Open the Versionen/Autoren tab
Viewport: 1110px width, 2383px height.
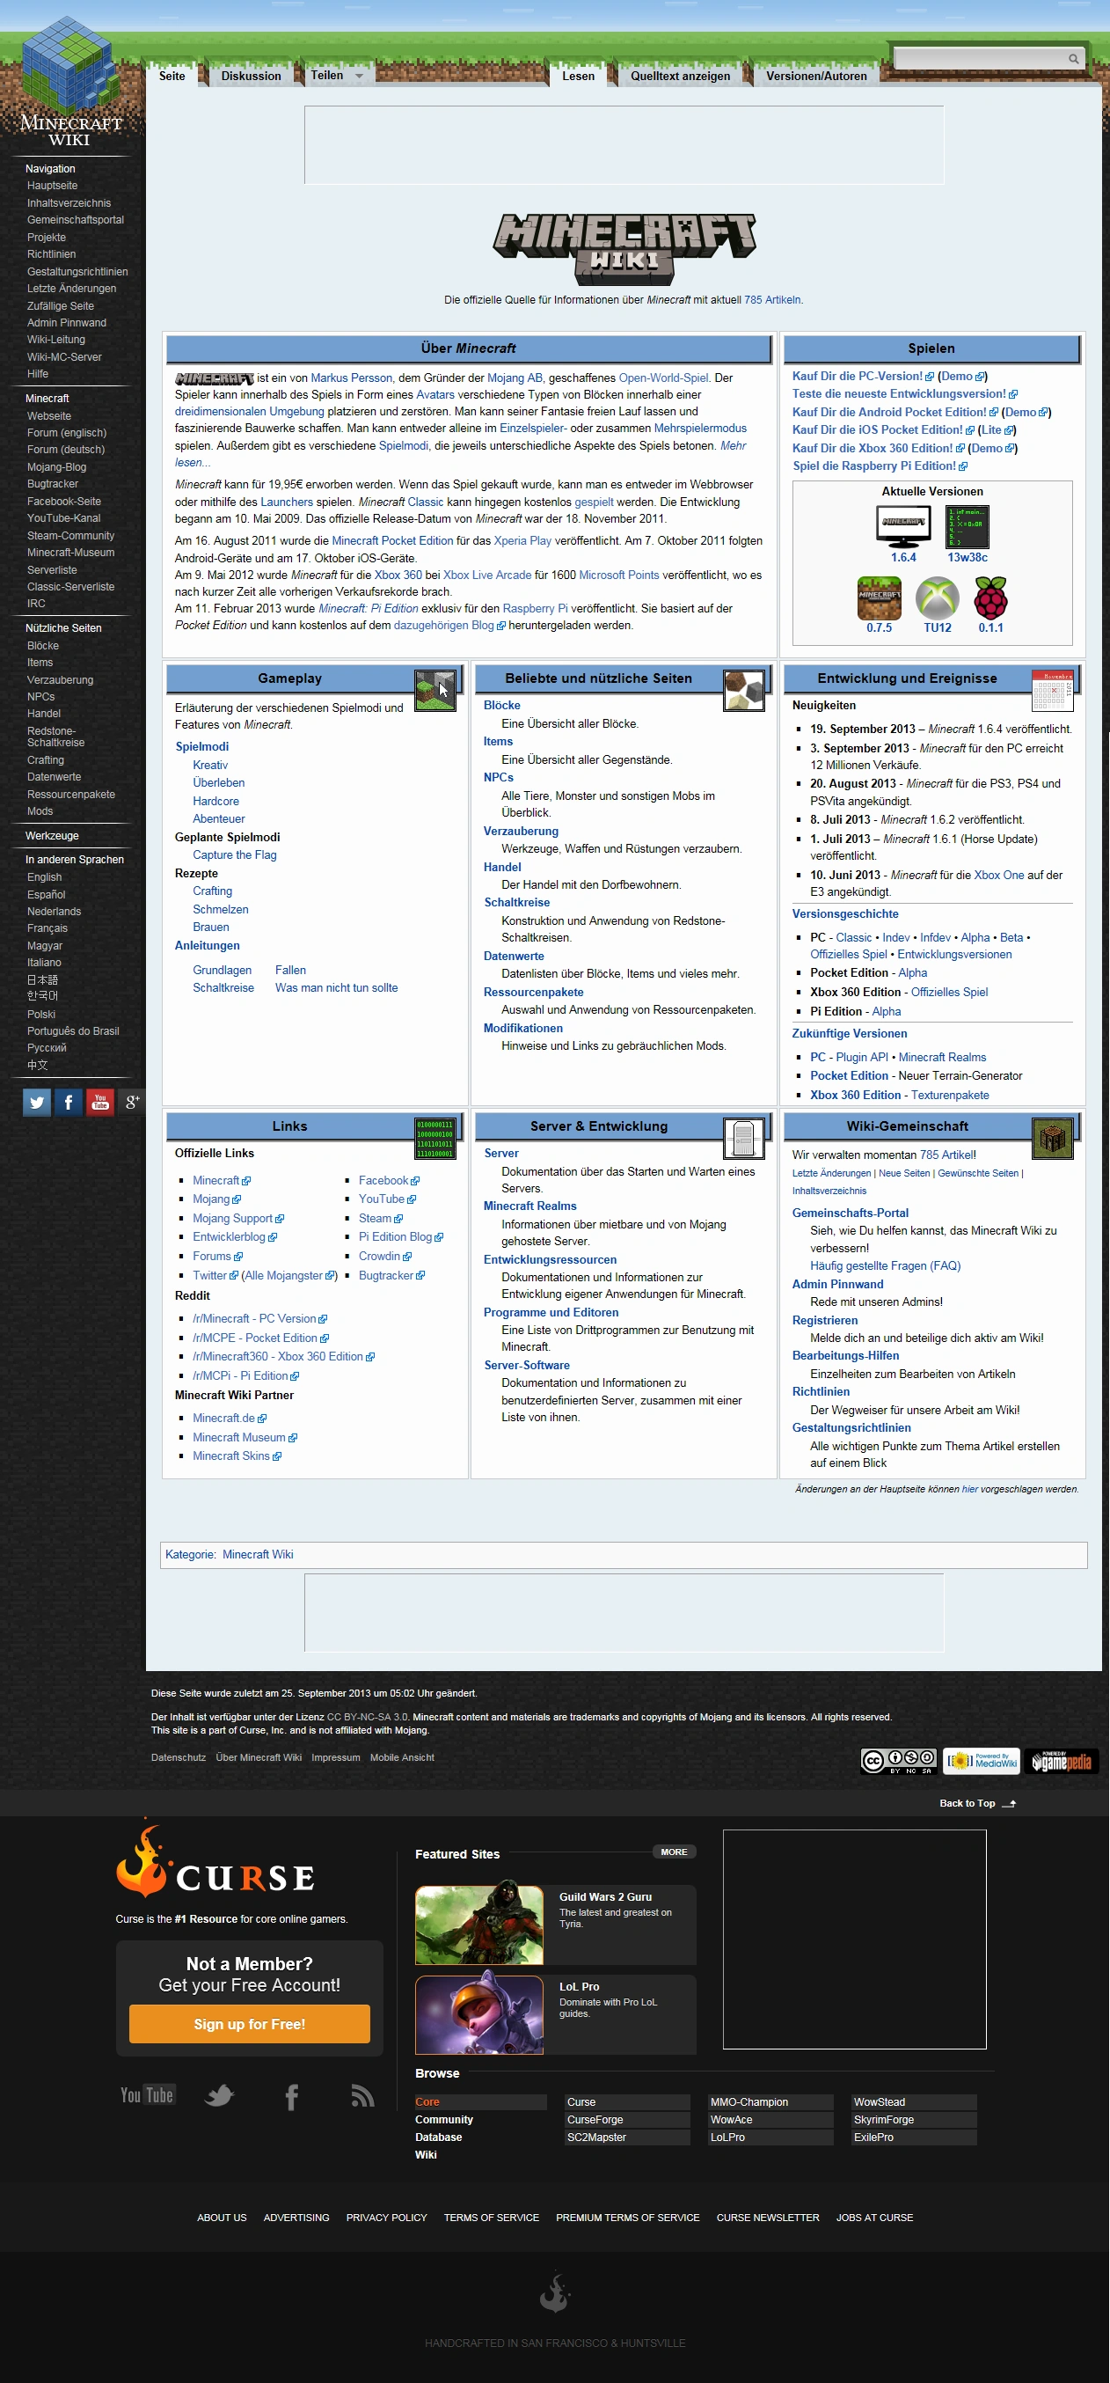[x=816, y=76]
